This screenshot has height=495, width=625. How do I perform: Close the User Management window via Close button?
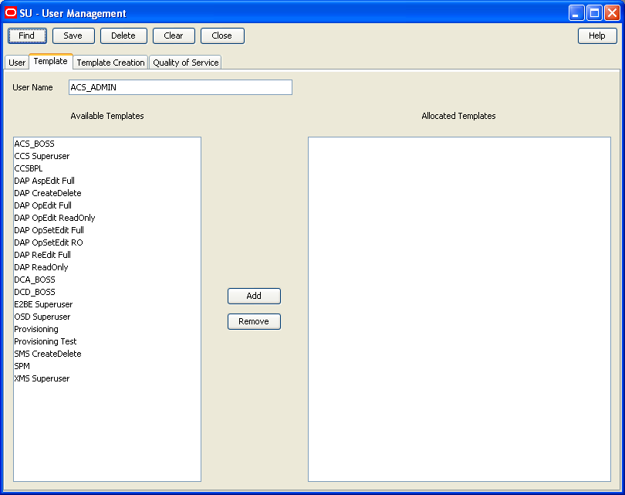[x=222, y=36]
